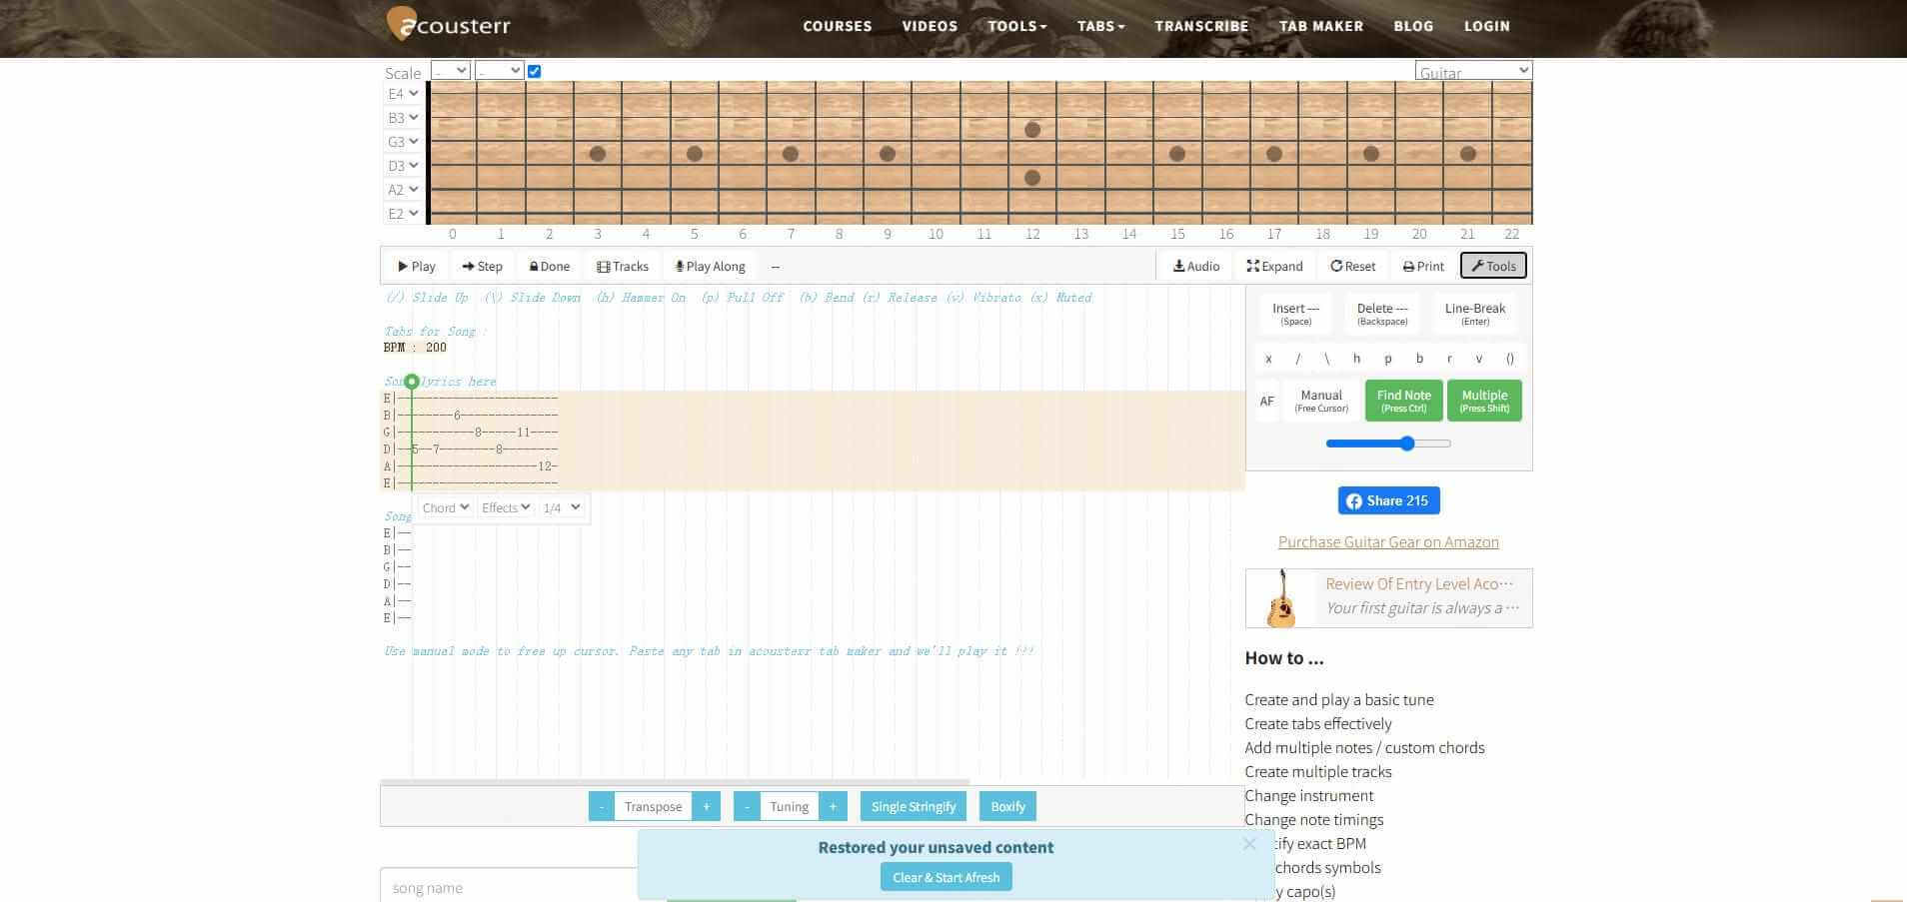Toggle the Tools panel
The image size is (1907, 902).
tap(1493, 266)
